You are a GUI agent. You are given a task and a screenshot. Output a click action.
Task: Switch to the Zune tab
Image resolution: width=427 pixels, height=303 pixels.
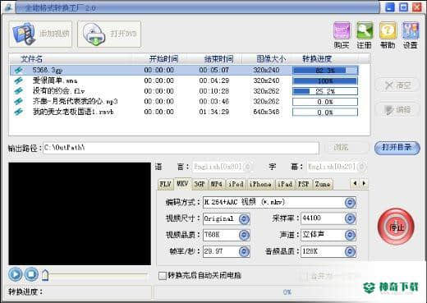[x=323, y=184]
